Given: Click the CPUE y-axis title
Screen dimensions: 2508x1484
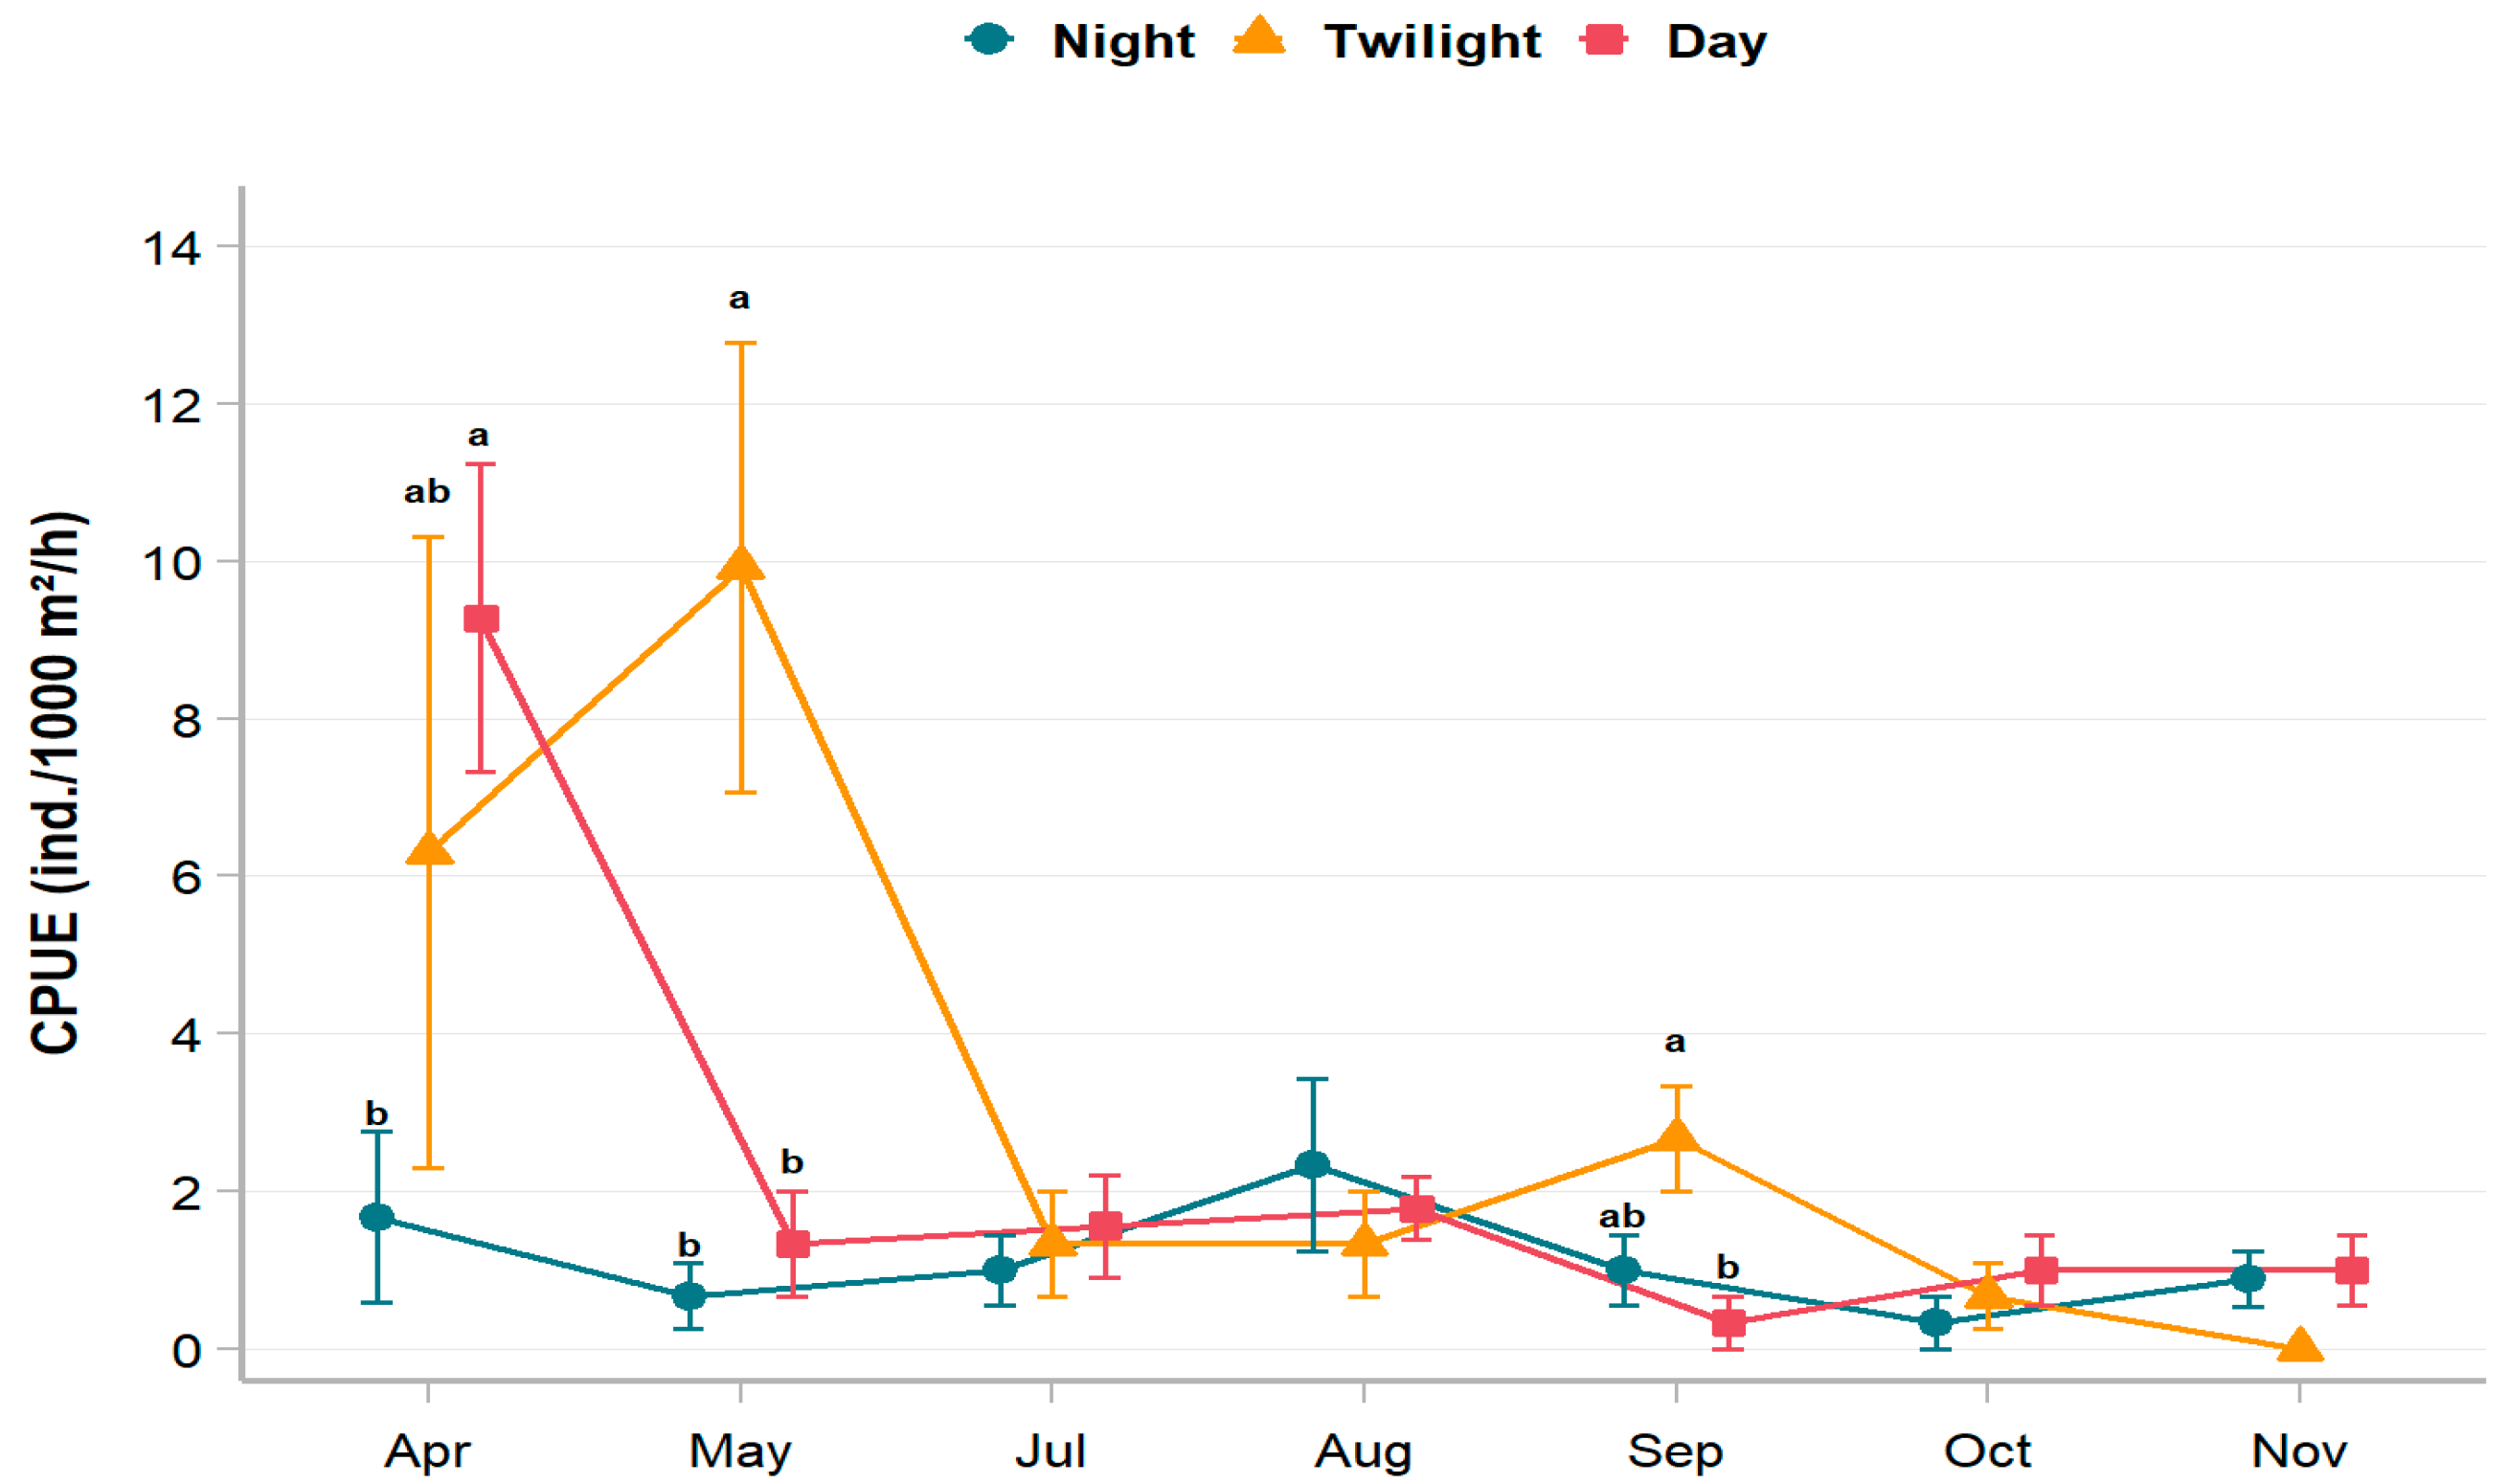Looking at the screenshot, I should coord(57,783).
